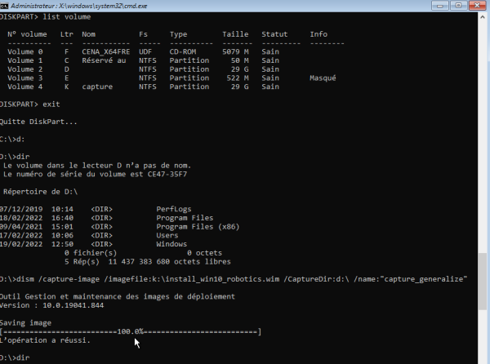
Task: Click the 'Users' directory name
Action: (x=167, y=235)
